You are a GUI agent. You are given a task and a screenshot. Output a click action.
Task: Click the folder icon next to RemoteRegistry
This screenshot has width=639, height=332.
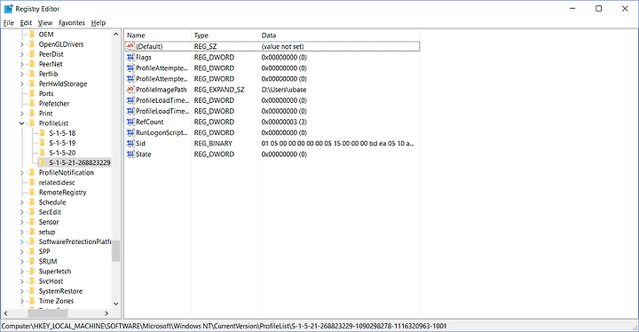click(x=32, y=193)
